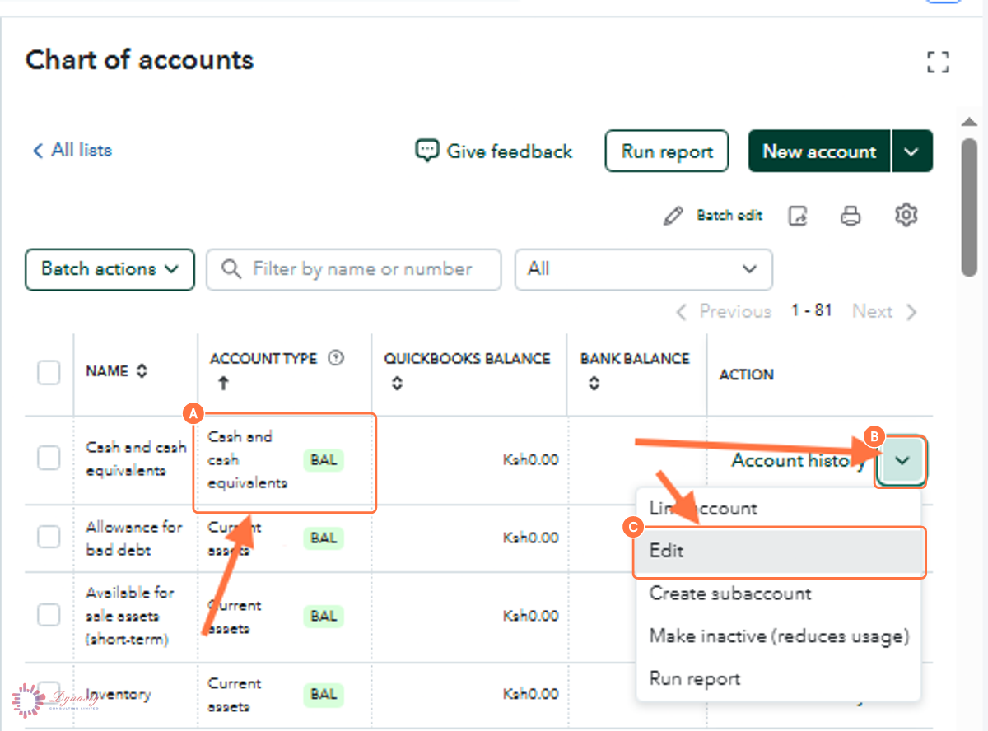This screenshot has height=731, width=988.
Task: Click the Inventory account name
Action: (x=119, y=694)
